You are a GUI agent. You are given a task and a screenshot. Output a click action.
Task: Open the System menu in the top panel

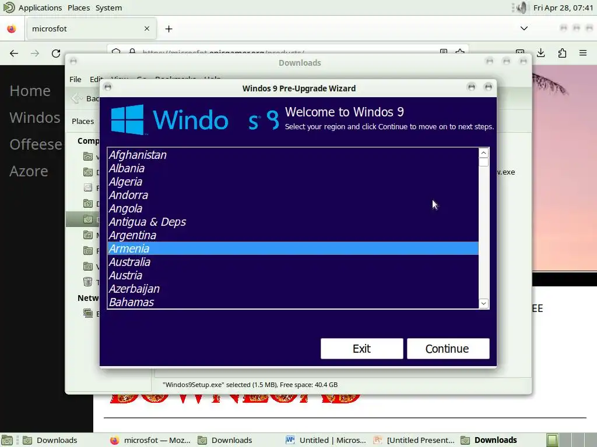109,8
